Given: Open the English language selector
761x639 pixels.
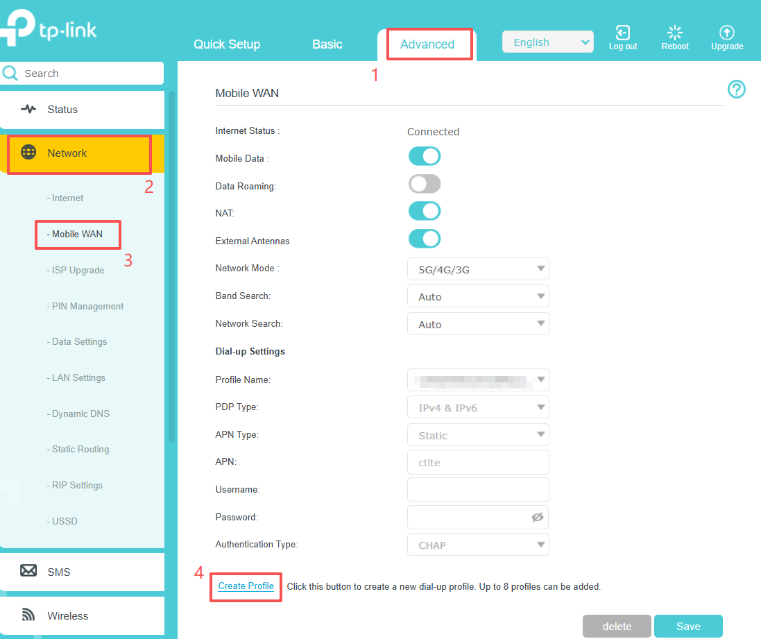Looking at the screenshot, I should point(547,42).
